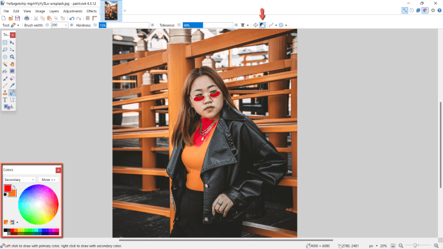Click the Open file icon
Image resolution: width=443 pixels, height=249 pixels.
[11, 18]
